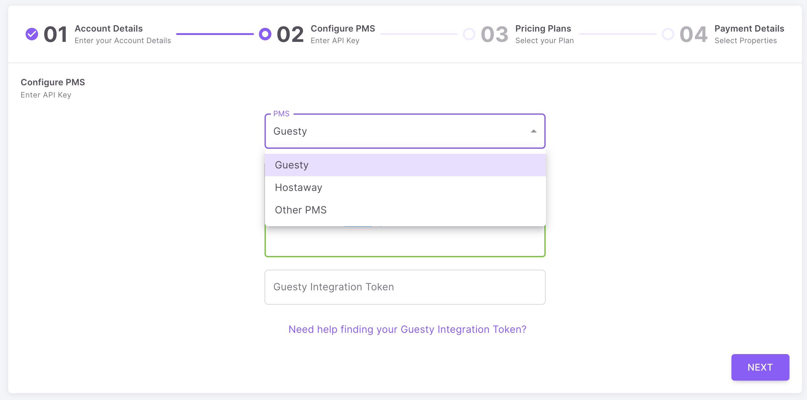Open the Pricing Plans step label
The height and width of the screenshot is (400, 807).
point(543,28)
